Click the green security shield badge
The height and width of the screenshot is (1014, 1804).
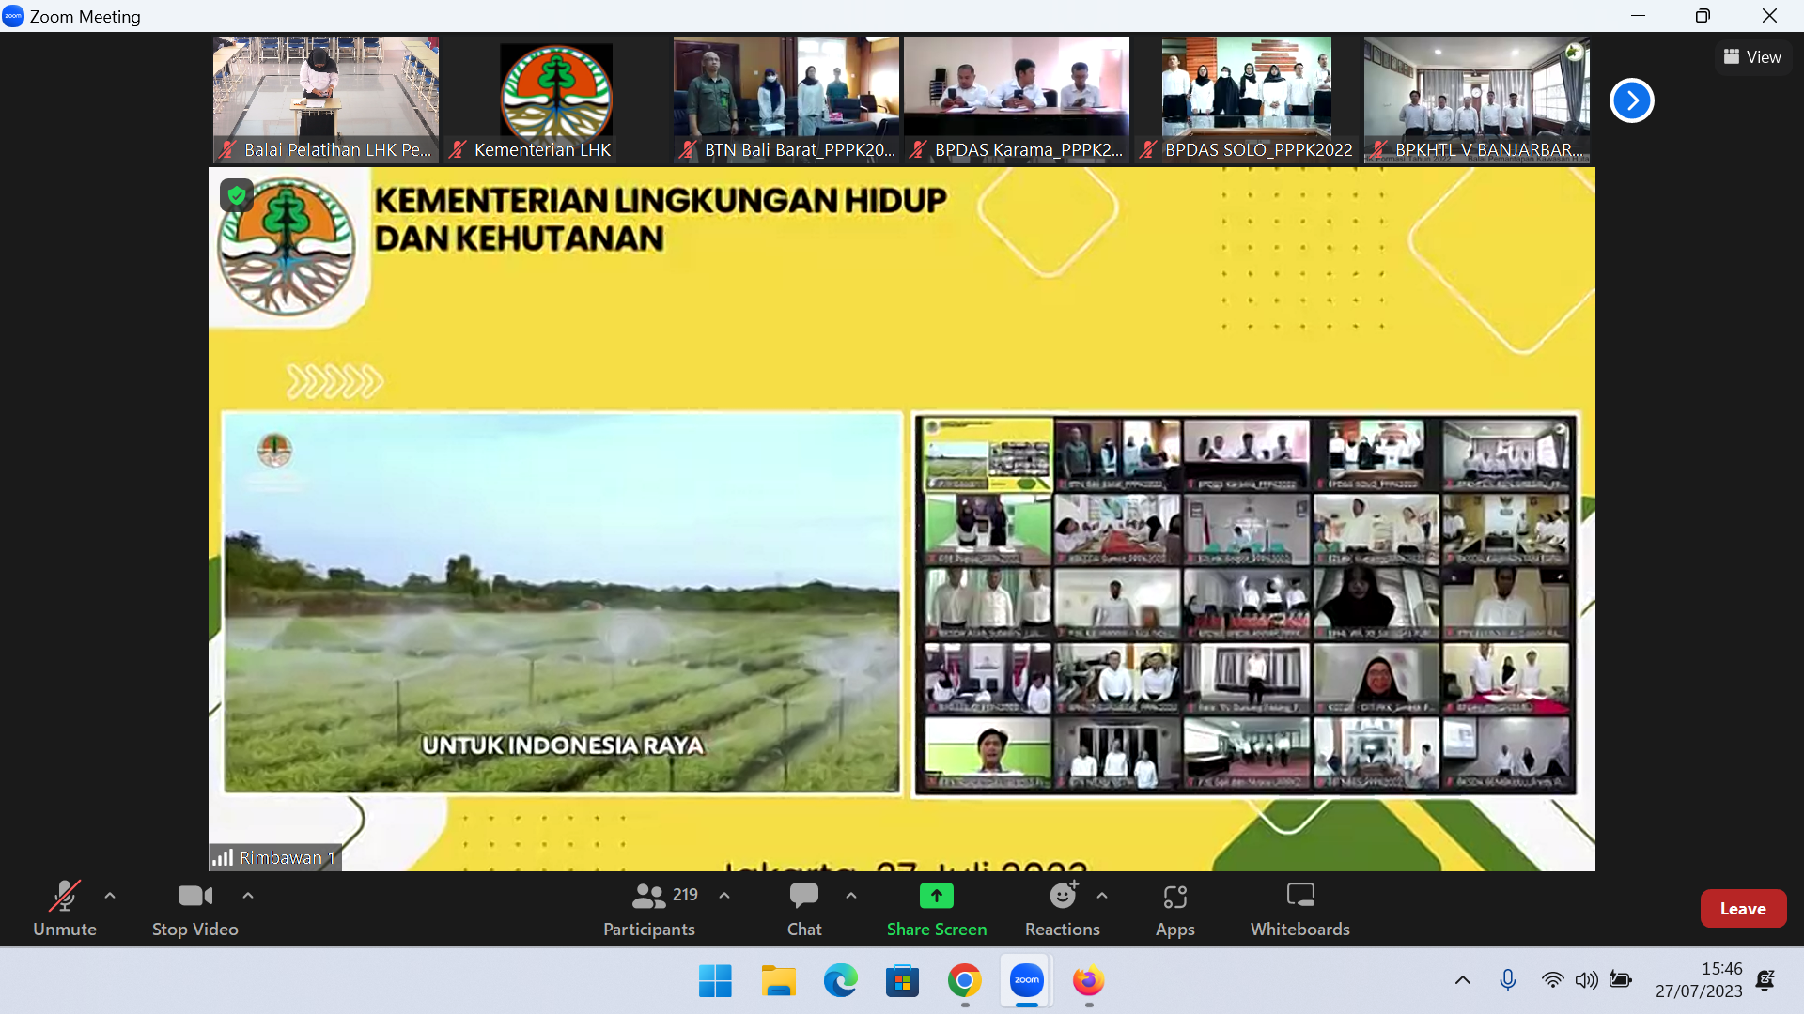coord(237,195)
